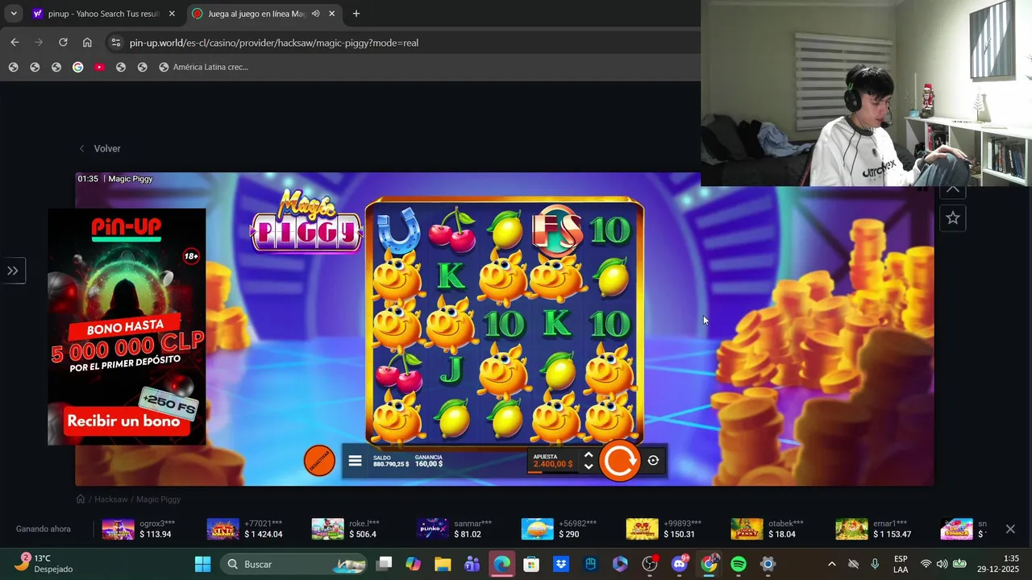Expand the left sidebar double chevron
1032x580 pixels.
click(13, 271)
